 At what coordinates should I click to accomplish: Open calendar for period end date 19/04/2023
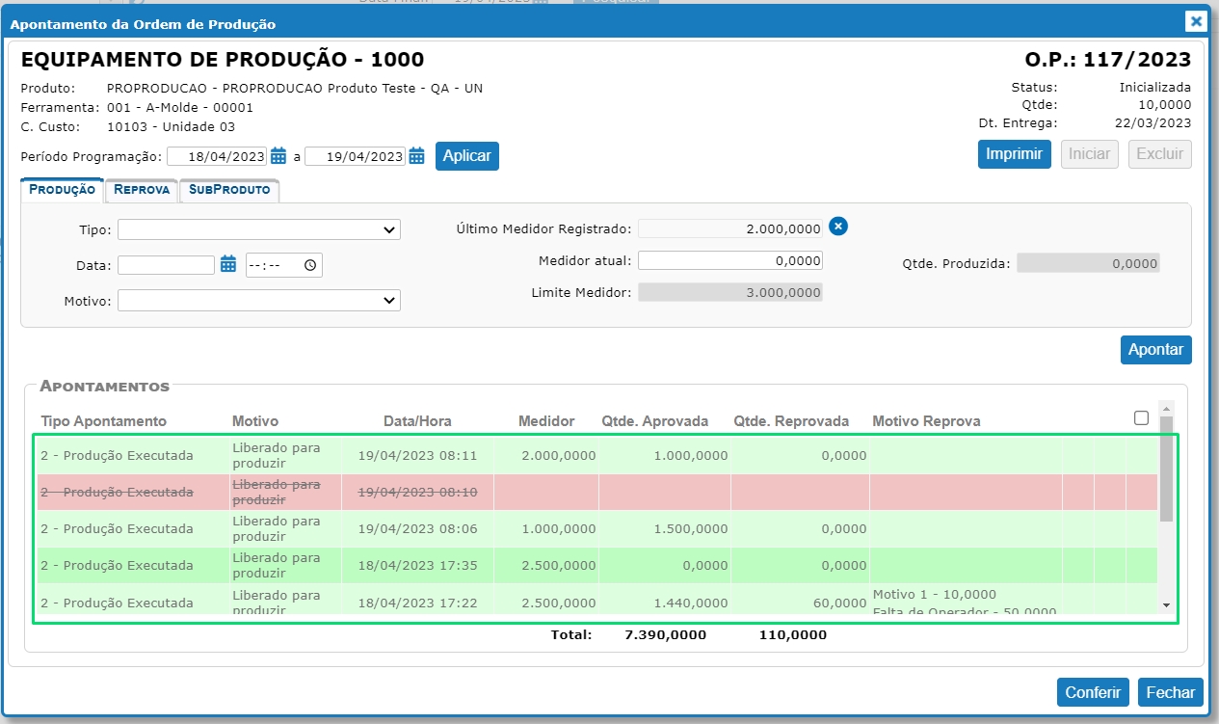click(x=416, y=156)
